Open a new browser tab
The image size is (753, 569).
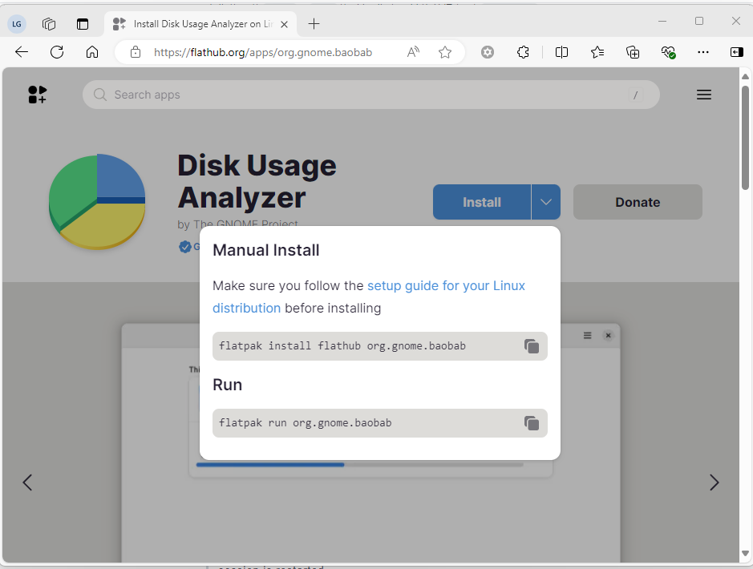point(314,23)
